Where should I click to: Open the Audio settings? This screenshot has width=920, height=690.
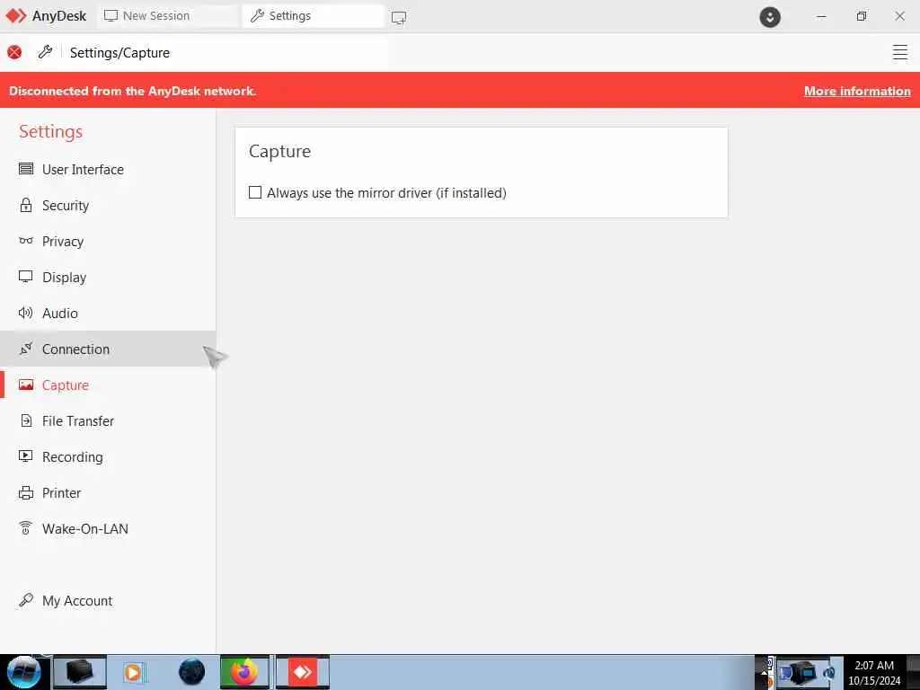[x=108, y=314]
